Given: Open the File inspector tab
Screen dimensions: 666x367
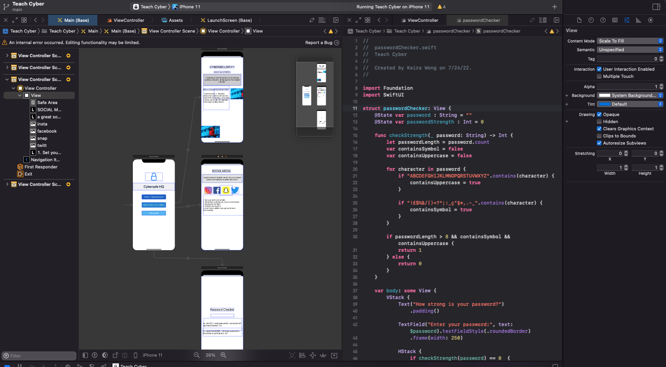Looking at the screenshot, I should (579, 20).
